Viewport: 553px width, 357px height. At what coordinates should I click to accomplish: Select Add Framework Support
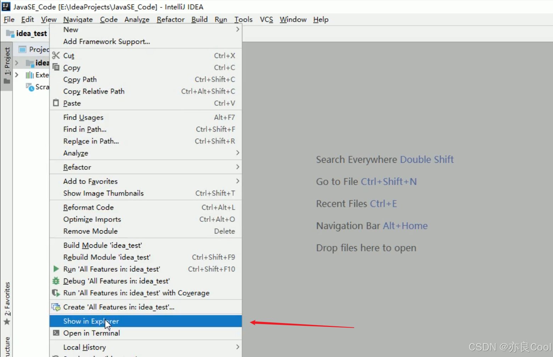tap(146, 41)
